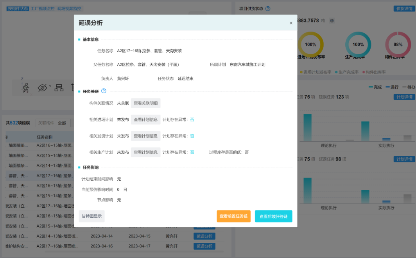416x258 pixels.
Task: Close the 延误分析 dialog with the X
Action: pos(291,23)
